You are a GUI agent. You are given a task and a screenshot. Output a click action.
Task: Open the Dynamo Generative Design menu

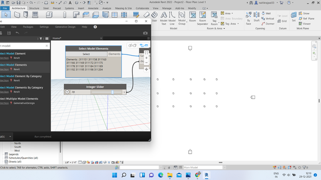click(65, 27)
